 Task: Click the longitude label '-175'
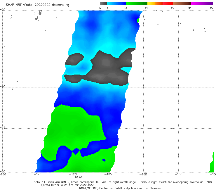[x=38, y=174]
